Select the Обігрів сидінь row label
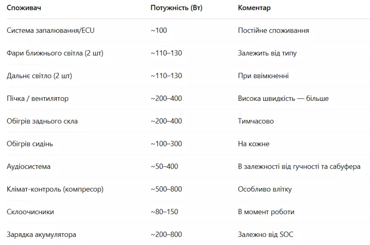 coord(30,144)
